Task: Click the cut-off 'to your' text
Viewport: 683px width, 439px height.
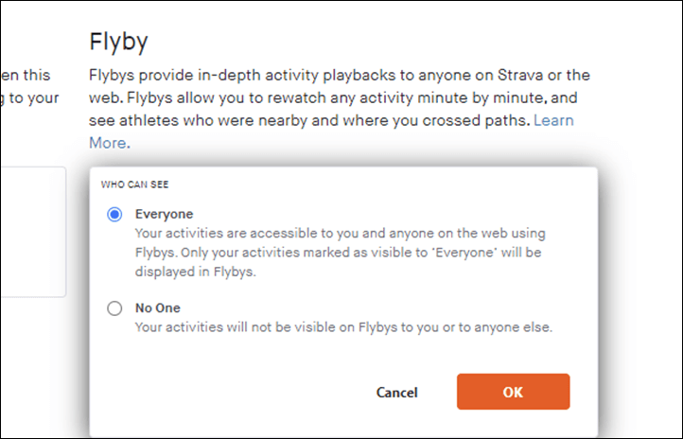Action: point(29,97)
